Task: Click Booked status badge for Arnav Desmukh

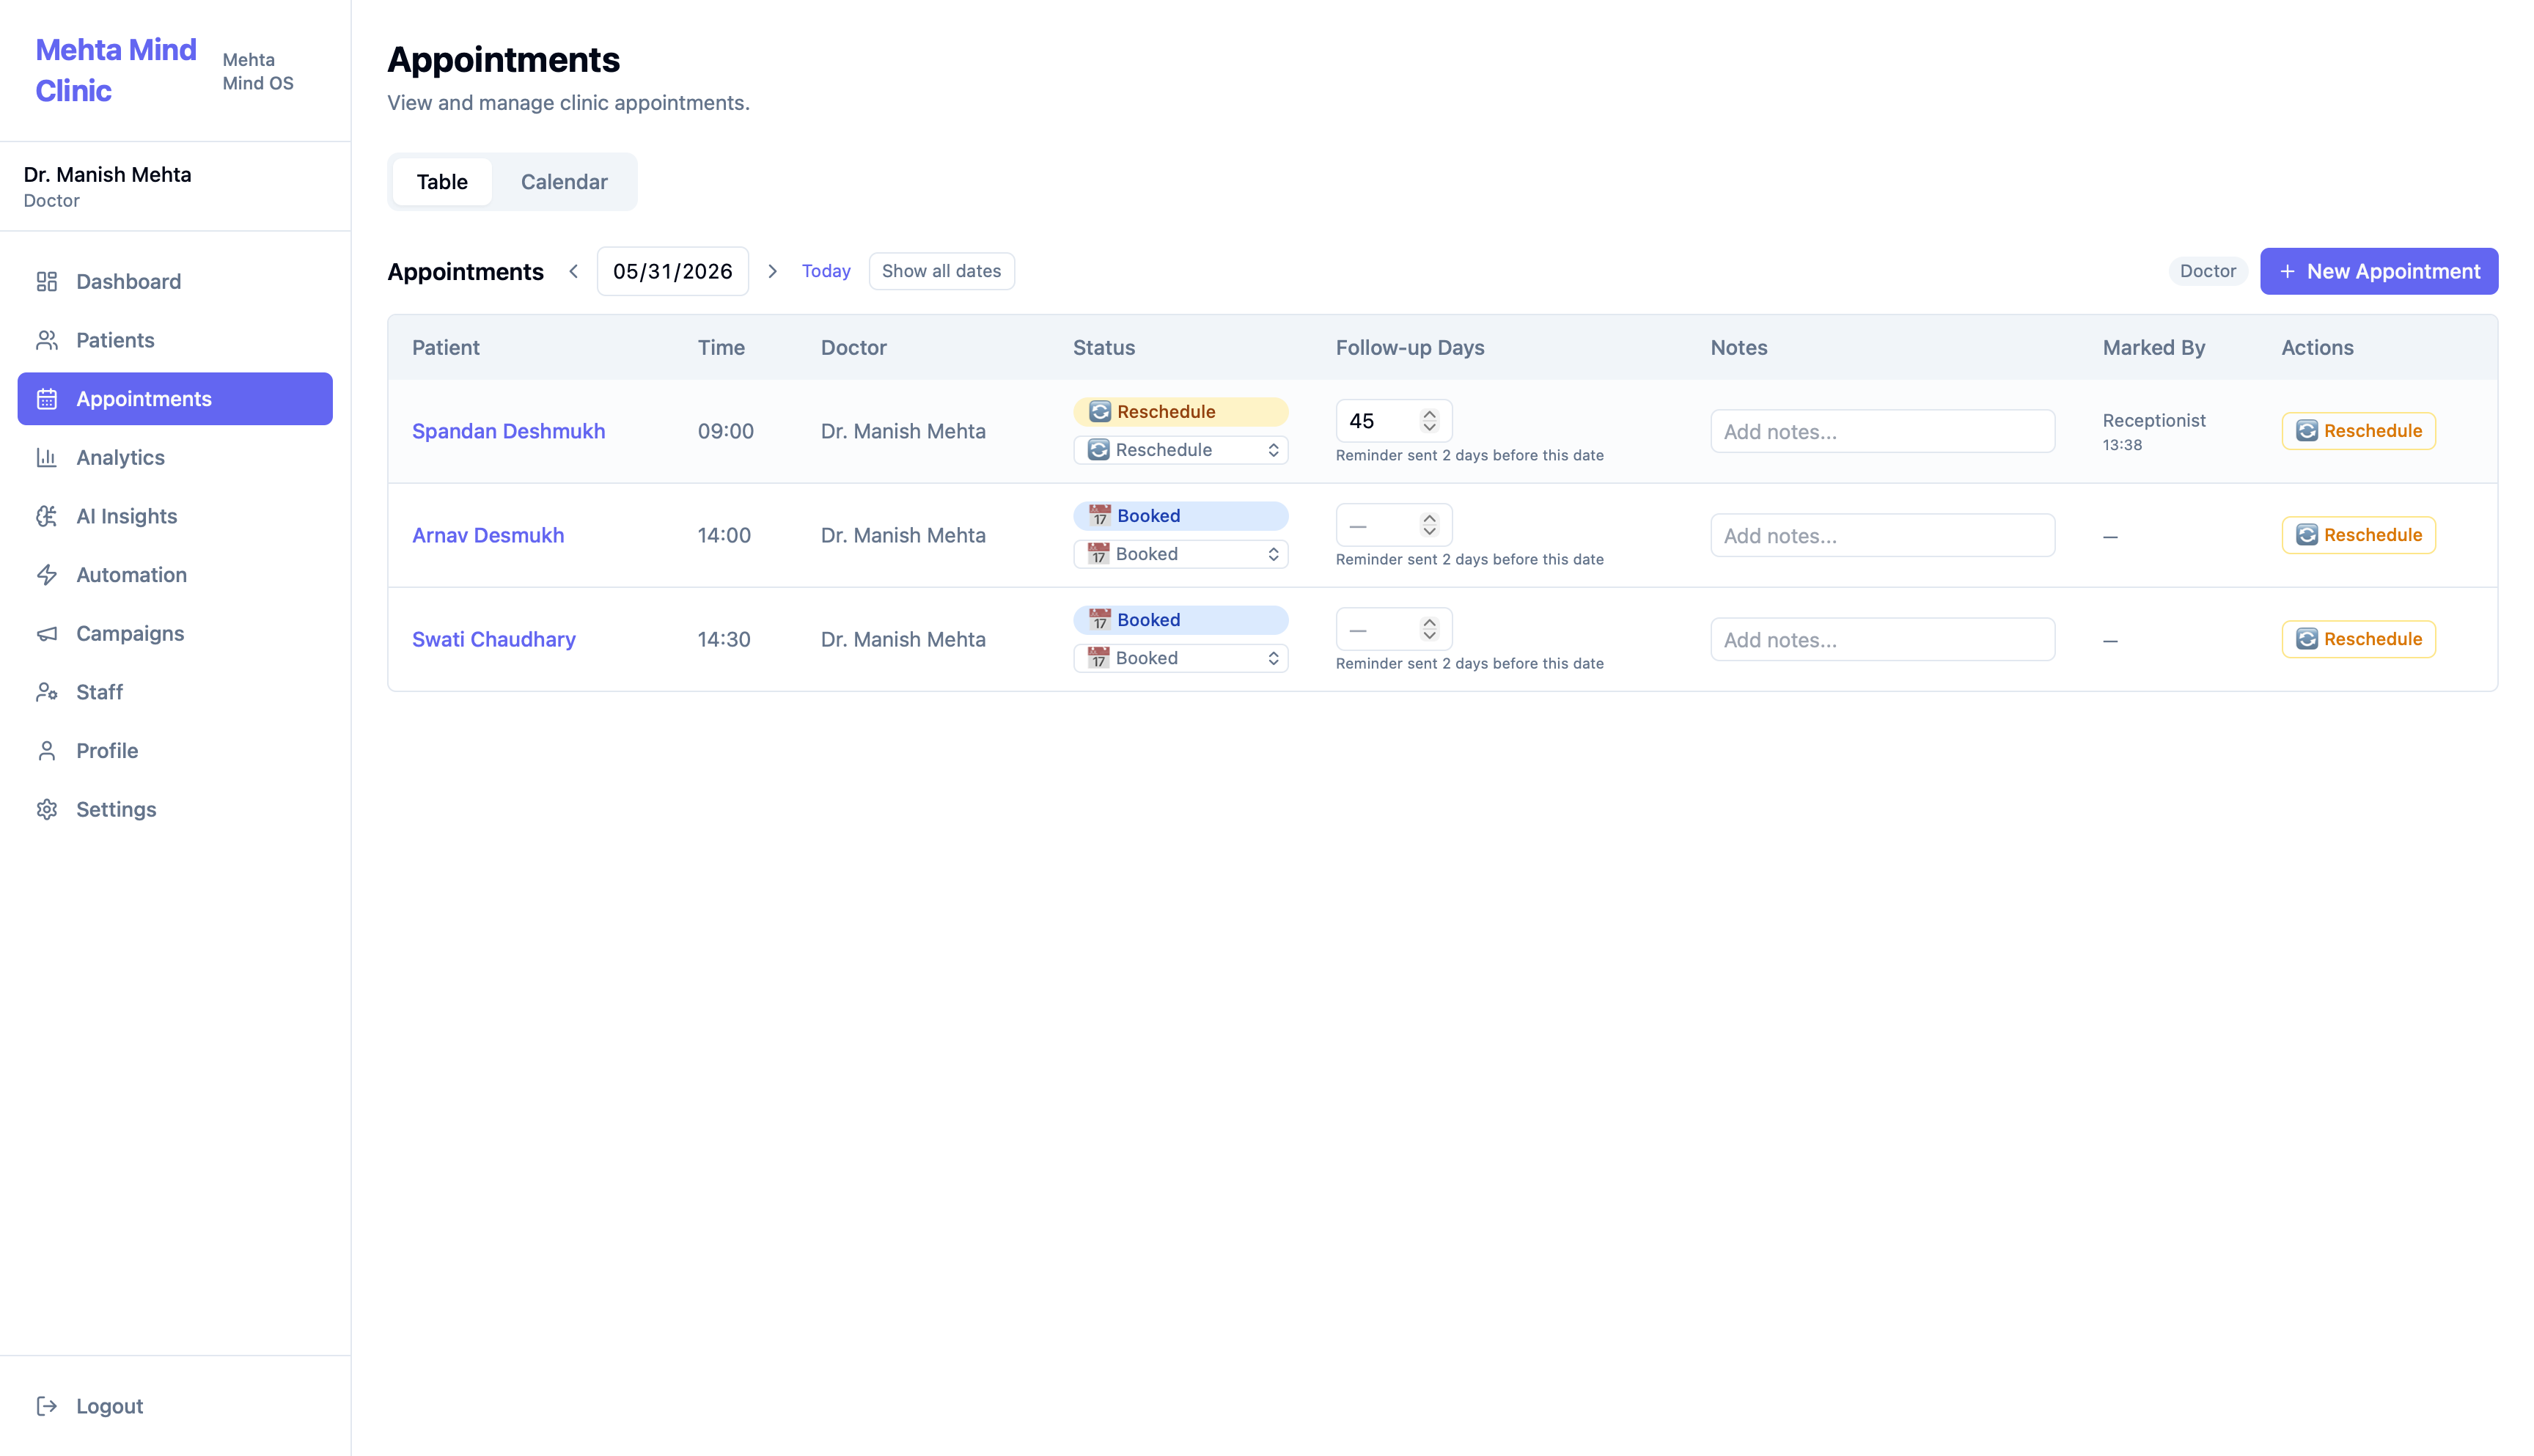Action: [1180, 516]
